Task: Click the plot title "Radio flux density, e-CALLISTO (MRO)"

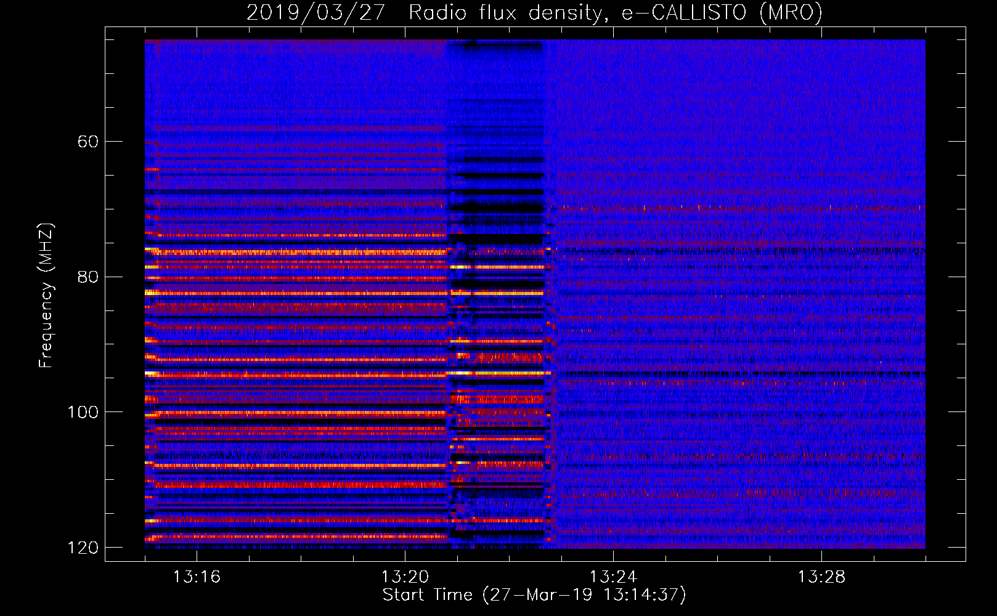Action: point(615,12)
